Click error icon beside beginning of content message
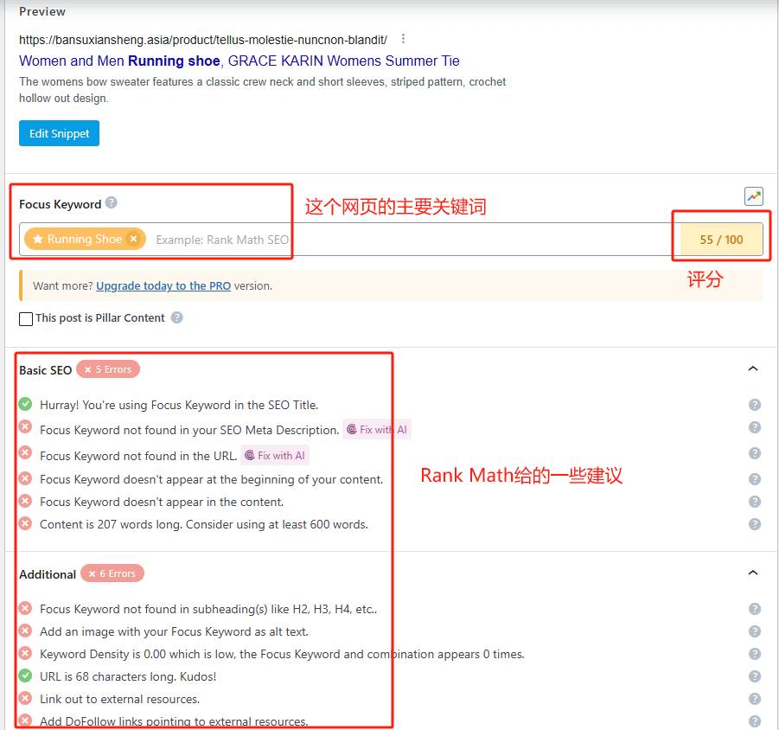779x730 pixels. [x=25, y=478]
